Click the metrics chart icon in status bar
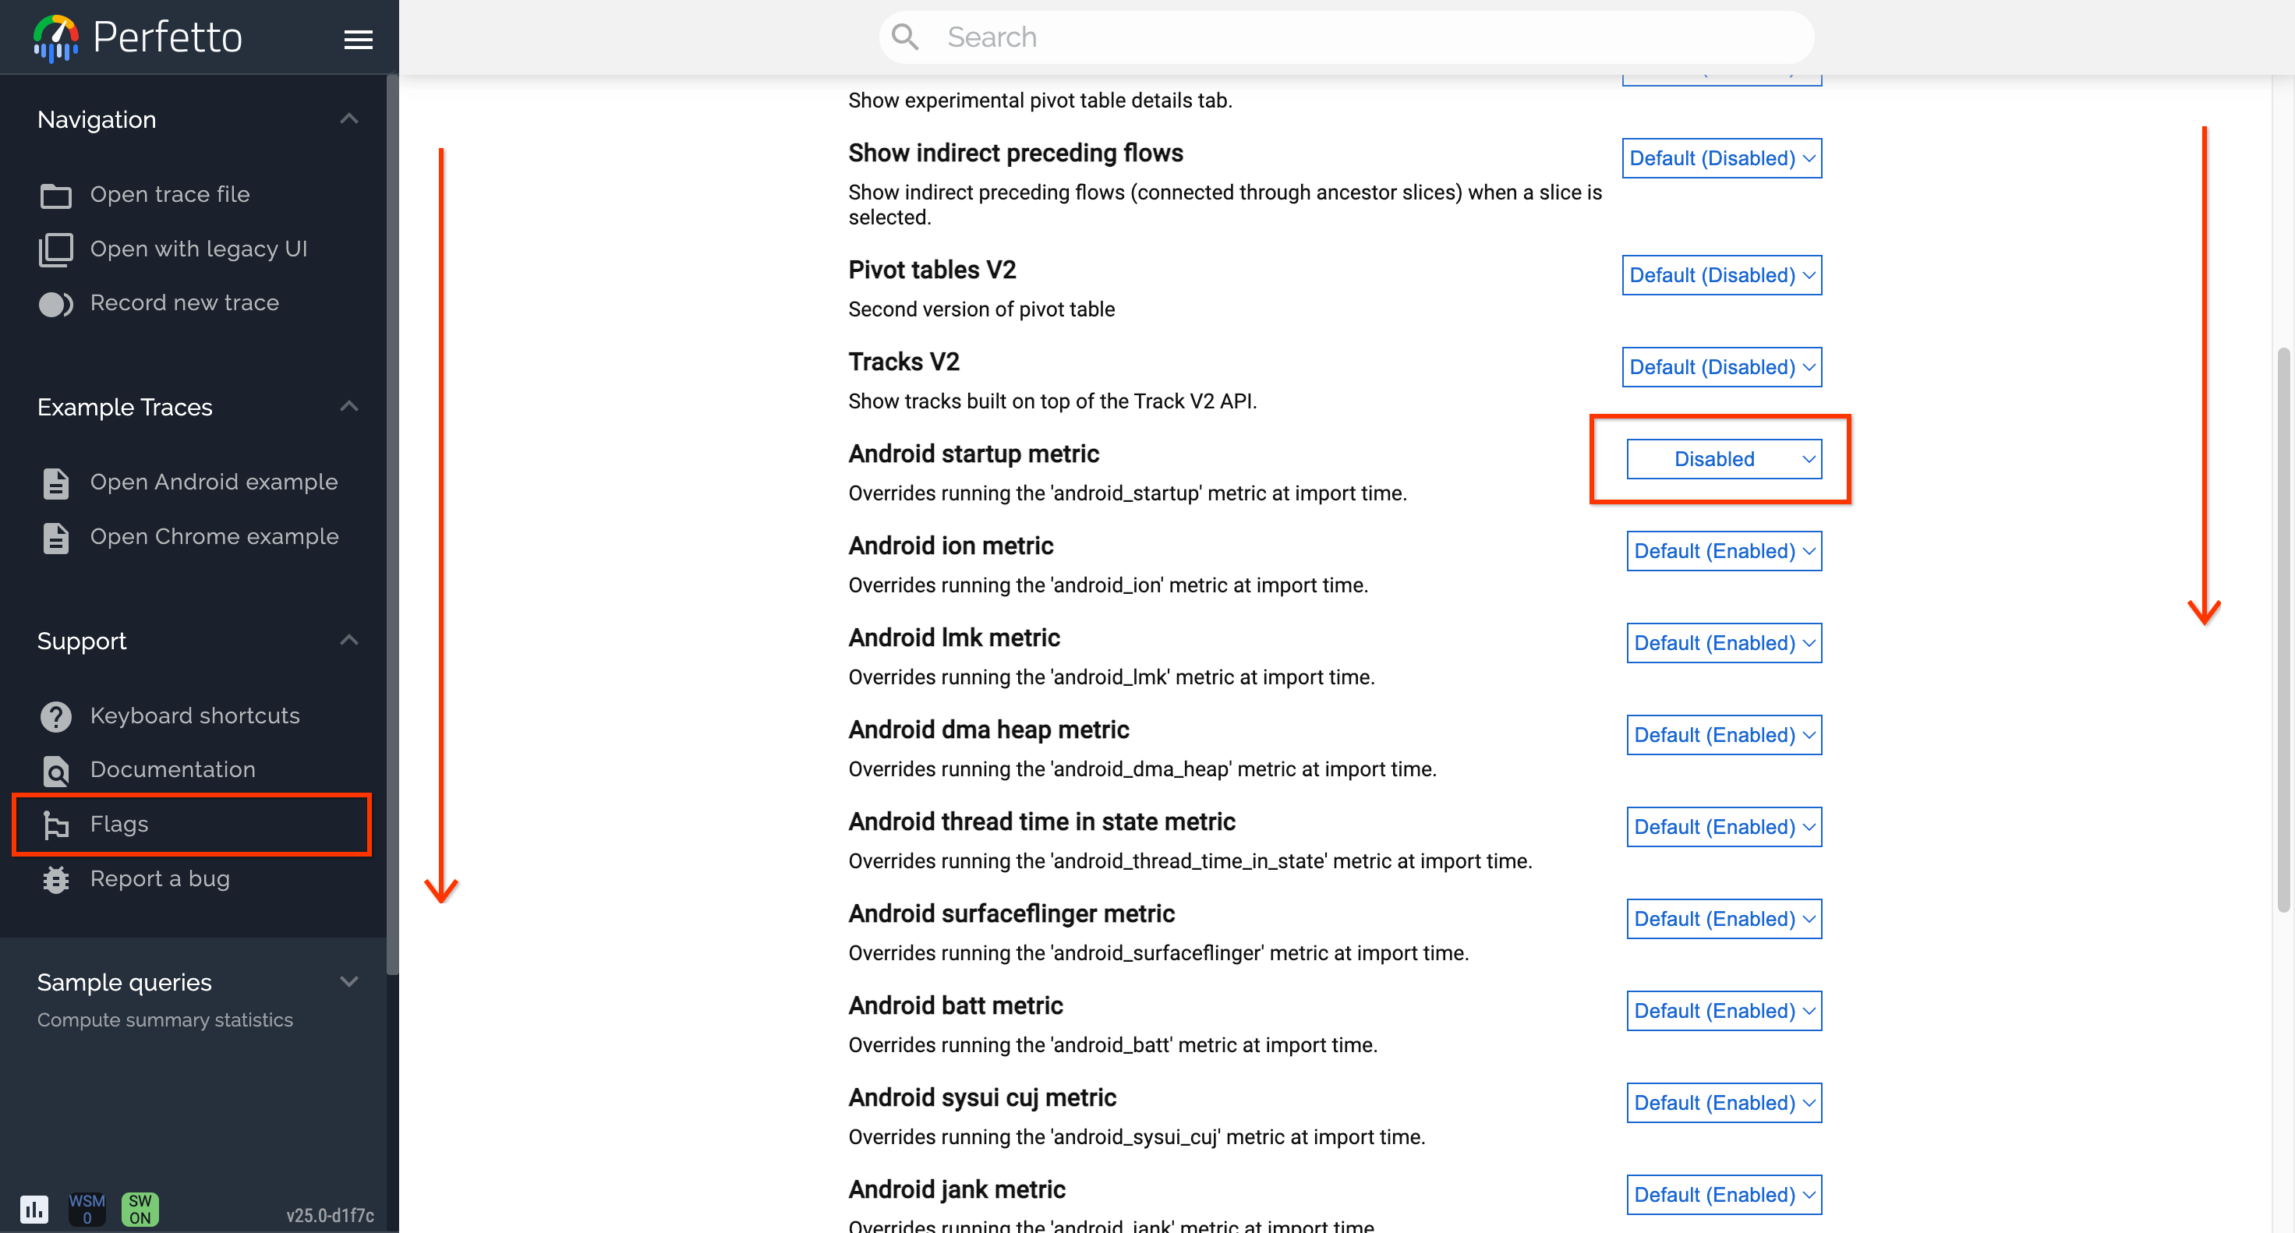 (34, 1209)
